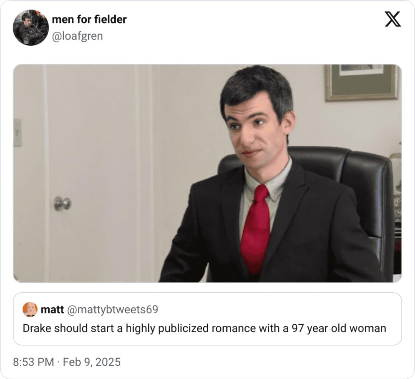Screen dimensions: 415x379
Task: Open the X logo link
Action: pyautogui.click(x=393, y=19)
